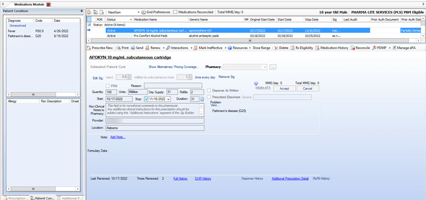This screenshot has height=200, width=426.
Task: Click the Medication Name column header
Action: pyautogui.click(x=160, y=20)
